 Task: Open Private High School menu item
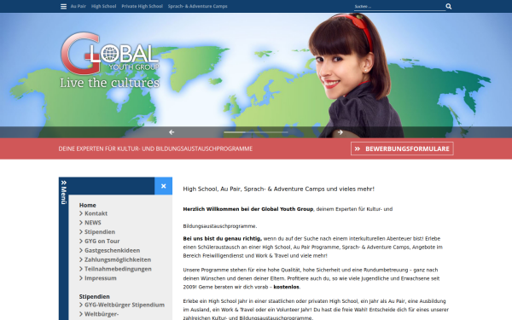pos(142,6)
